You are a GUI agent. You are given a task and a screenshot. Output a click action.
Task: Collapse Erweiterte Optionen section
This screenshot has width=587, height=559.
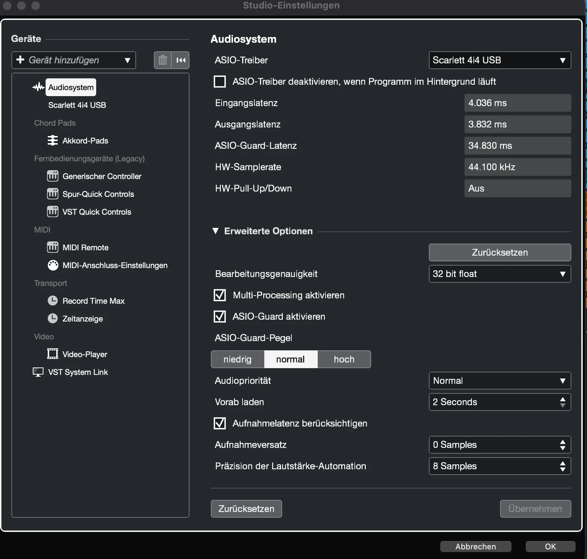[x=215, y=231]
